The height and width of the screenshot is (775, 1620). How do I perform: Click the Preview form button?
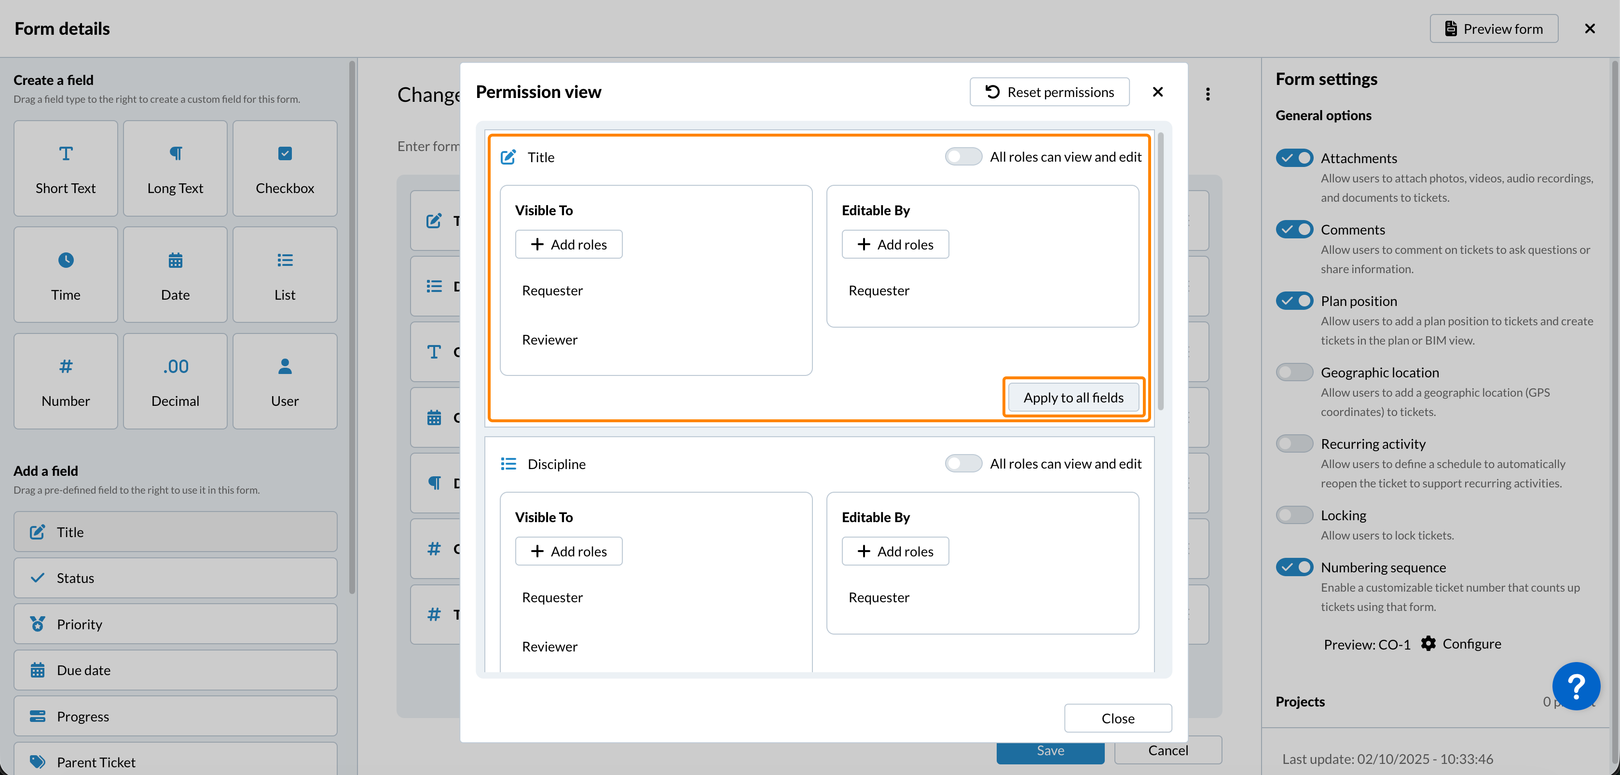[1494, 29]
